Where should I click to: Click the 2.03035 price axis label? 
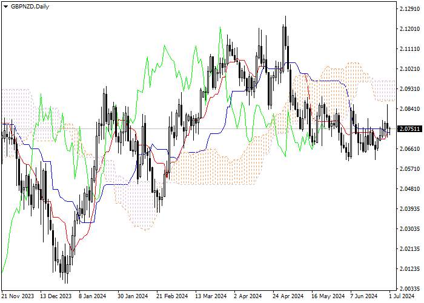point(409,229)
